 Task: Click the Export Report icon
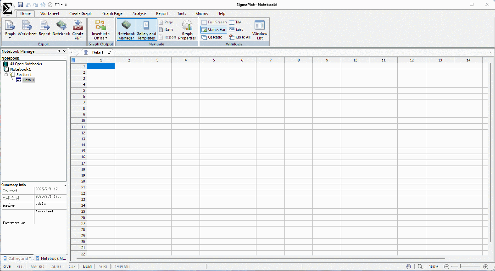coord(44,28)
